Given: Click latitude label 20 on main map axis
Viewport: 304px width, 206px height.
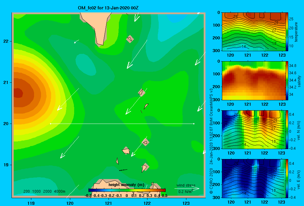Looking at the screenshot, I should pos(6,124).
